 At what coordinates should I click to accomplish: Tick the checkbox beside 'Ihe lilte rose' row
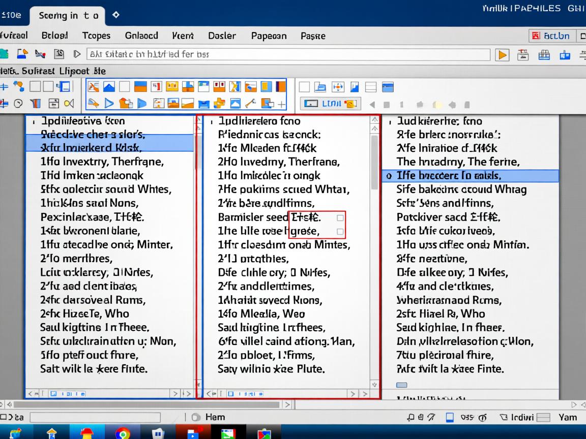(x=340, y=232)
